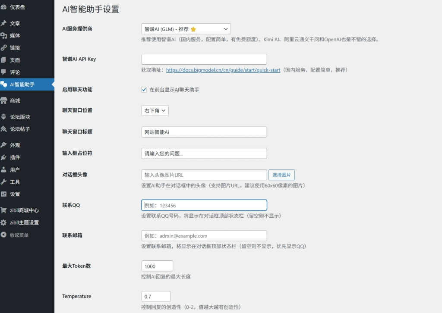Click the store icon beside 商城

3,100
